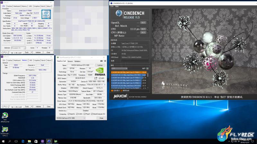Image resolution: width=257 pixels, height=144 pixels.
Task: Open the Validation tab in GPU-Z
Action: tap(77, 61)
